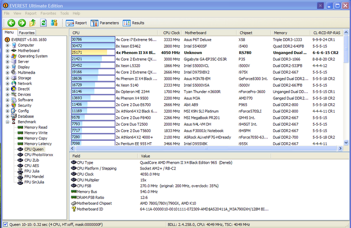Select the Storage tree icon

tap(14, 78)
